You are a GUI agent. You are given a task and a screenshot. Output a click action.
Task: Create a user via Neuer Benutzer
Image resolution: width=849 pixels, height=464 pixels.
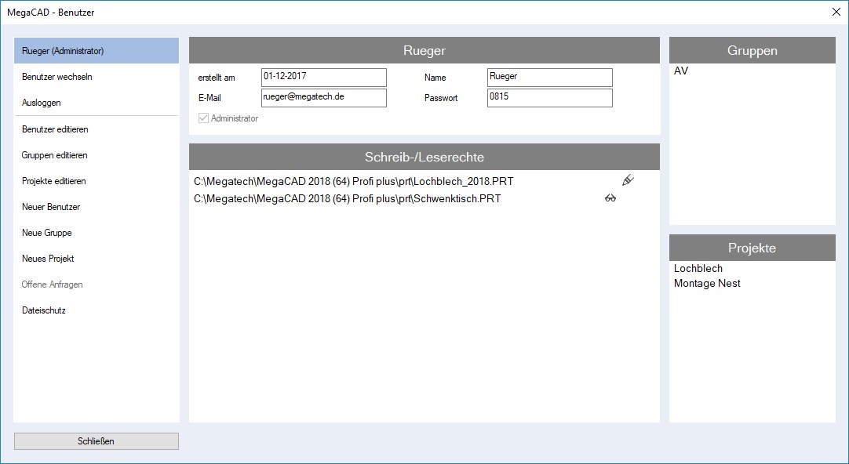click(97, 207)
